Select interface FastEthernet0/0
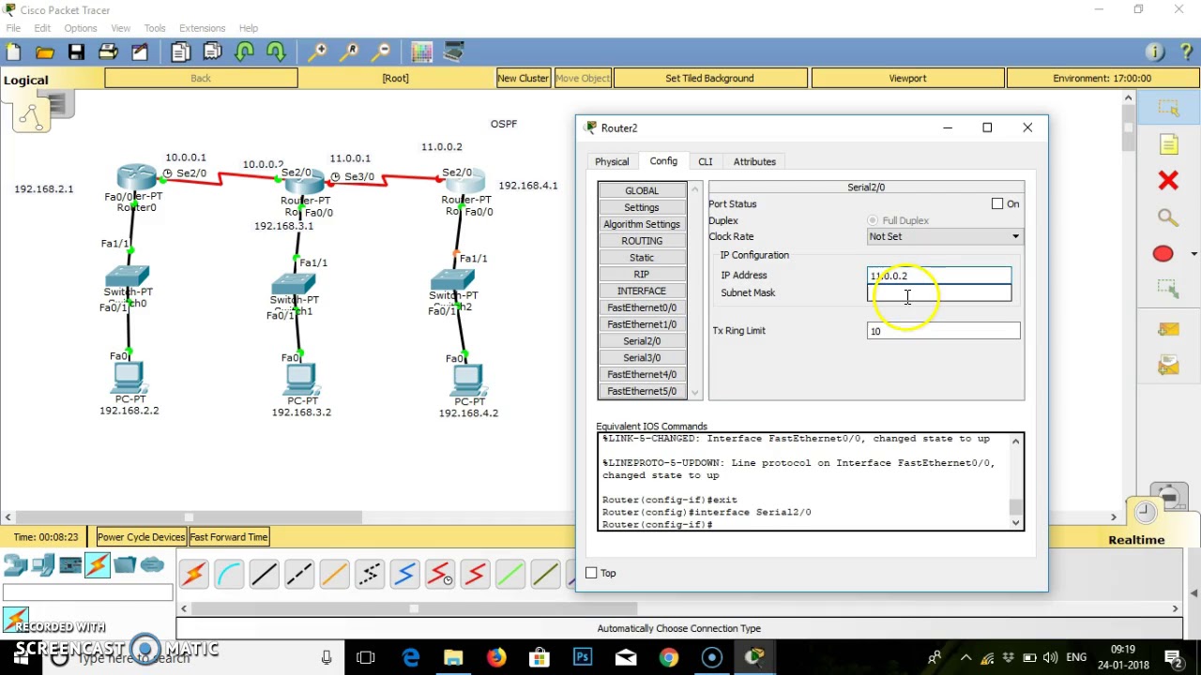This screenshot has width=1201, height=675. (x=642, y=307)
